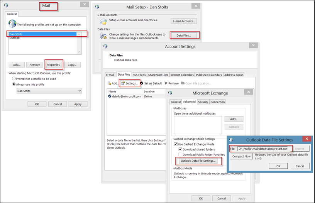Click the Remove X toolbar icon
The height and width of the screenshot is (203, 315).
[x=166, y=83]
